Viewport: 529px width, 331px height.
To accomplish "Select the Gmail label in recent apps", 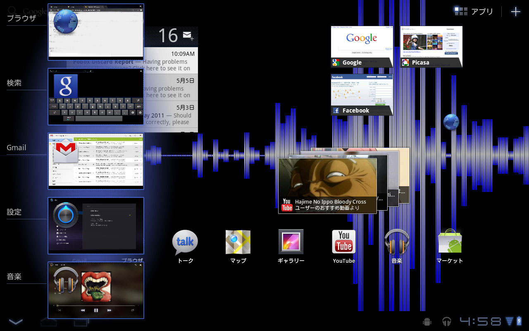I will coord(17,147).
